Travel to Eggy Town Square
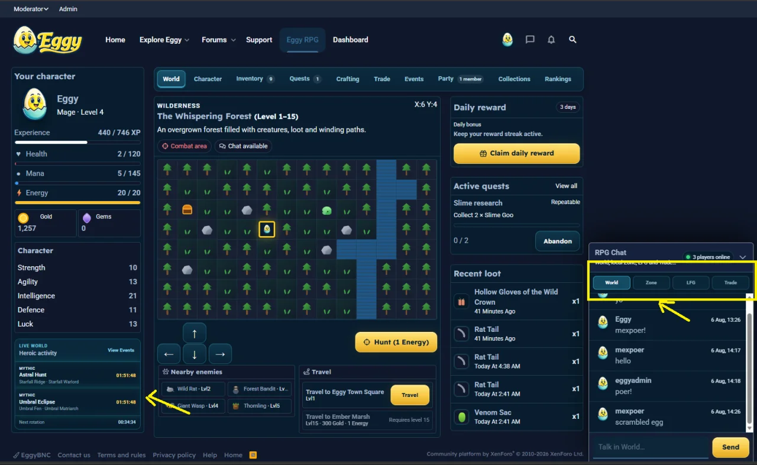757x465 pixels. (x=410, y=395)
